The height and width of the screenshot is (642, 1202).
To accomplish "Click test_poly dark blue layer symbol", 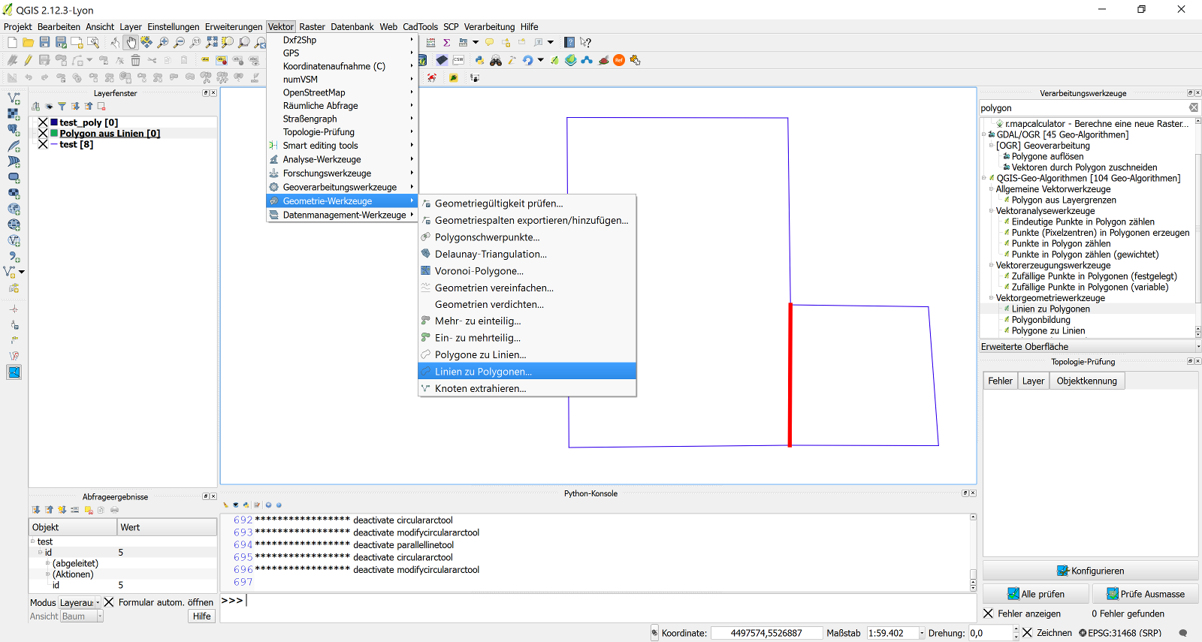I will (x=54, y=122).
